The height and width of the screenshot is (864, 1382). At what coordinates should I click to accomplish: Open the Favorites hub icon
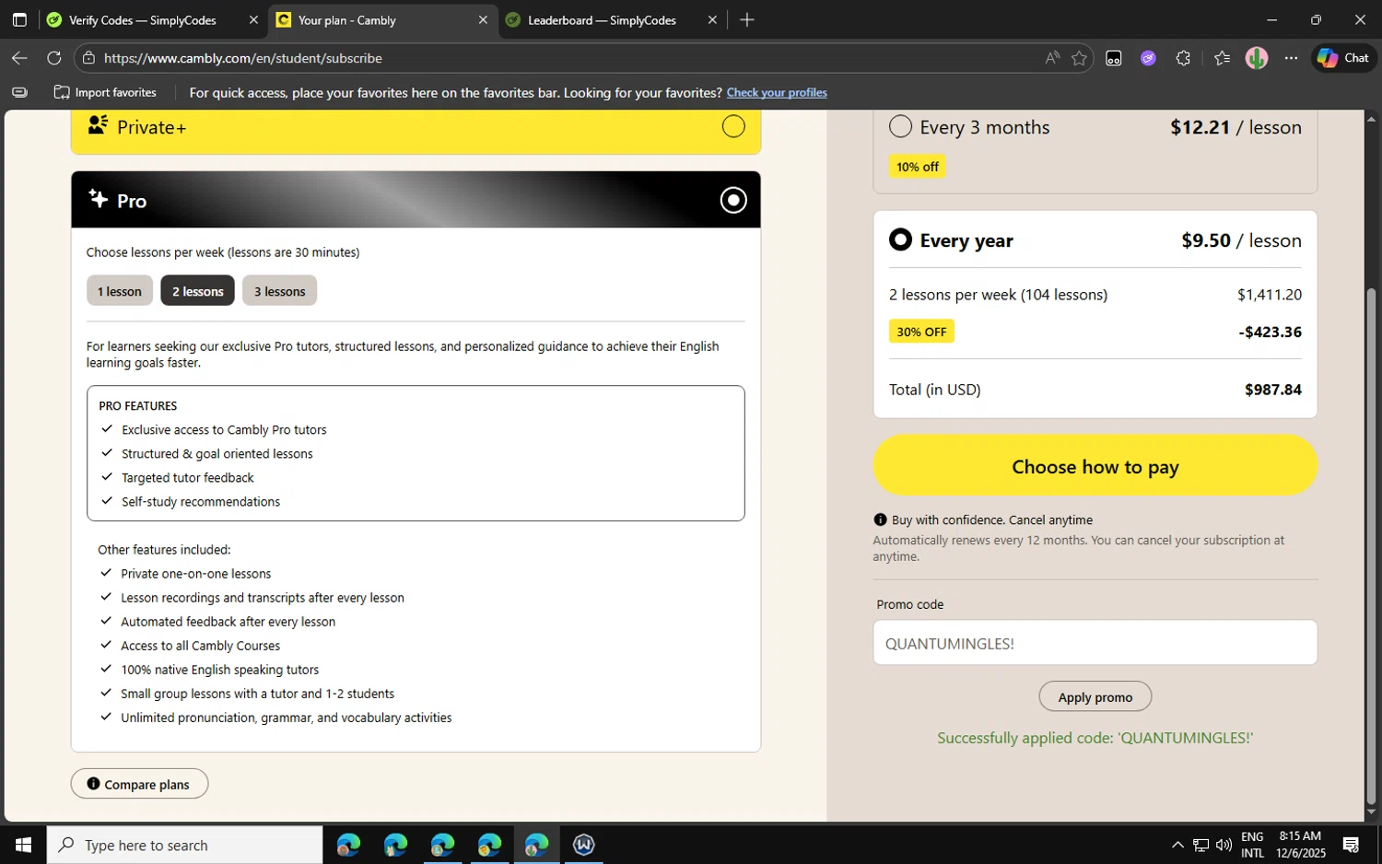[1222, 58]
